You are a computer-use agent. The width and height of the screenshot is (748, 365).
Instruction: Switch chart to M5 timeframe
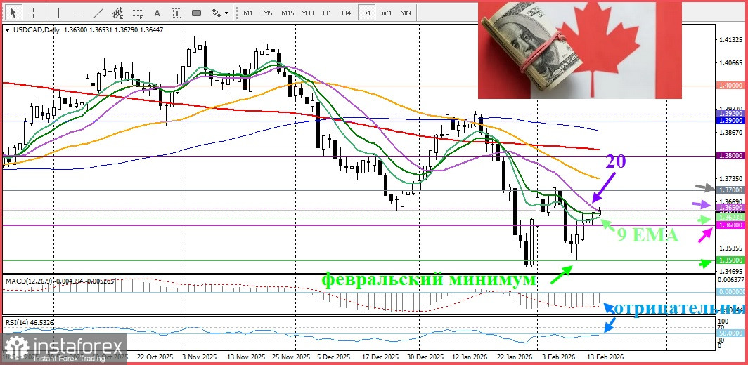tap(268, 13)
